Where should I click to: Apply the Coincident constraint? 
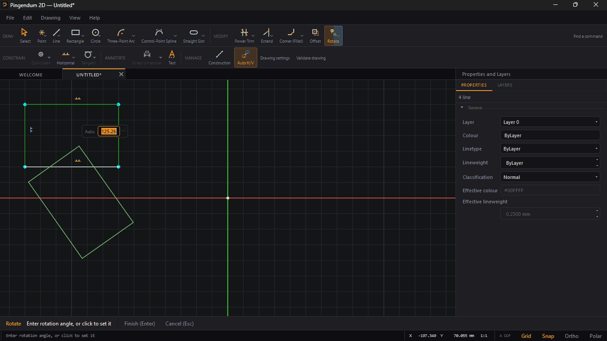41,58
